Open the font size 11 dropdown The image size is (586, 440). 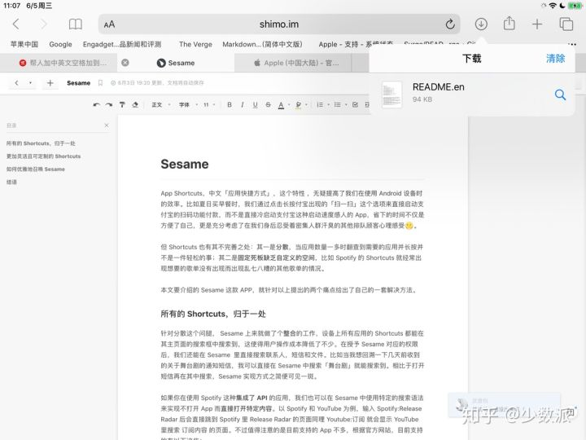coord(209,105)
